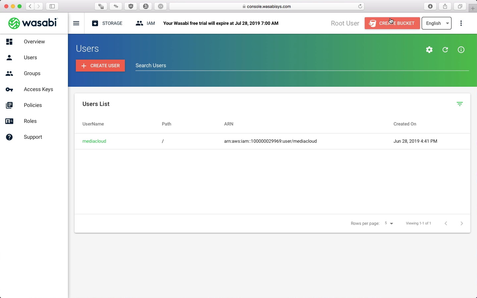Click the Wasabi logo
Image resolution: width=477 pixels, height=298 pixels.
point(33,23)
